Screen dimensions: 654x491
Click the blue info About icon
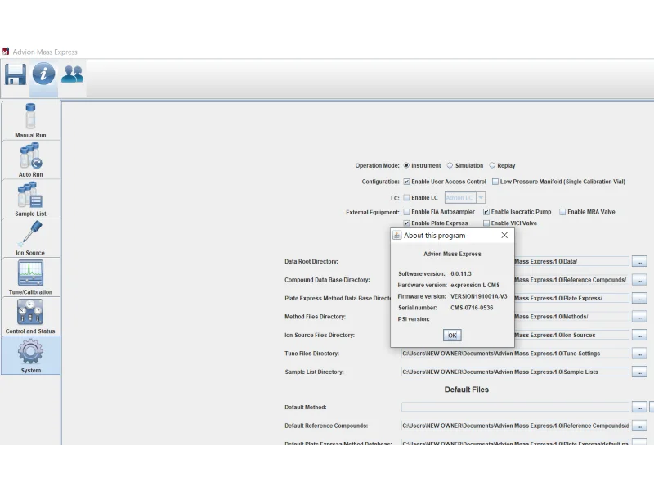43,74
